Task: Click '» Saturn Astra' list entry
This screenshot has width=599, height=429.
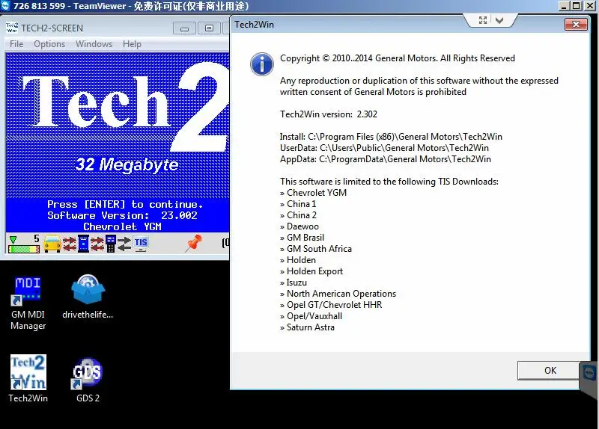Action: 307,327
